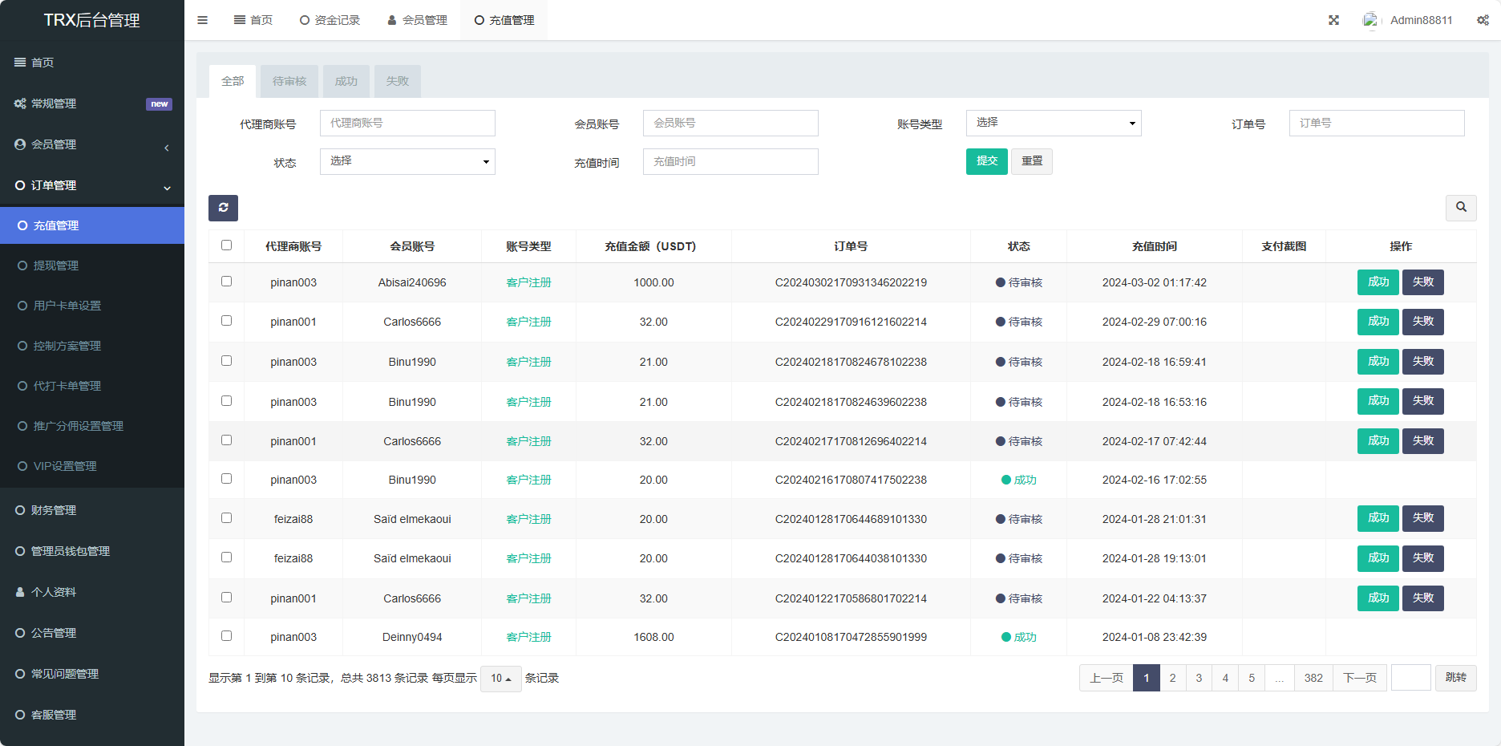Focus the 订单号 input field

click(x=1377, y=123)
